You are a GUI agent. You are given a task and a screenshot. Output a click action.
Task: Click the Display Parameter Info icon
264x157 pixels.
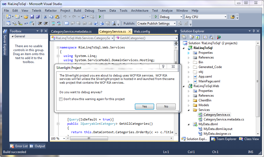(x=14, y=24)
